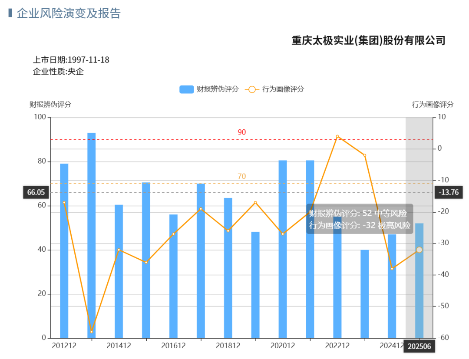Viewport: 469px width, 359px height.
Task: Toggle the 财报辨伪评分 legend series
Action: pos(209,89)
